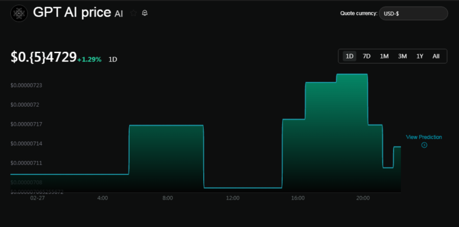Screen dimensions: 459x227
Task: Click the 8:00 marker on time axis
Action: [167, 198]
